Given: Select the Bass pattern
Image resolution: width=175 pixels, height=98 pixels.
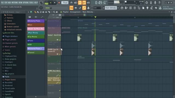Looking at the screenshot, I should click(36, 25).
